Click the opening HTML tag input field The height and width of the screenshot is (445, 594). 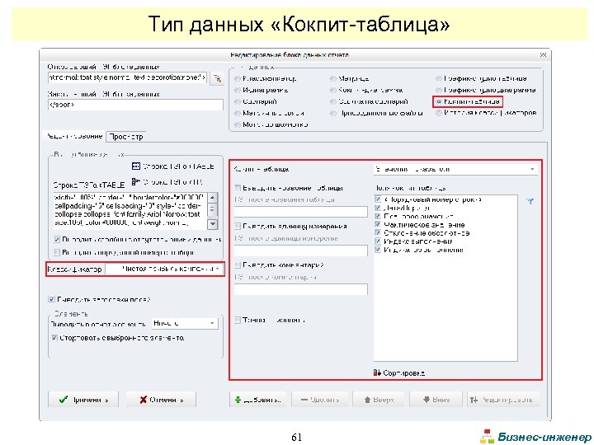point(127,77)
